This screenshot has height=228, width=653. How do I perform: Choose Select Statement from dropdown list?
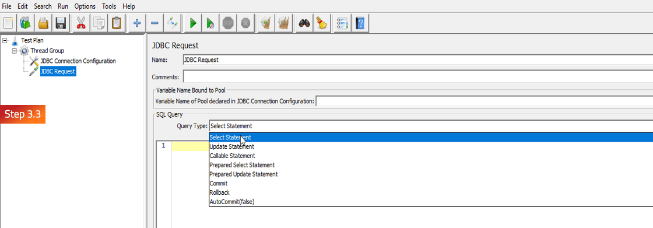click(431, 138)
